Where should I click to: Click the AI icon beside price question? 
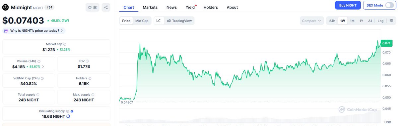coord(6,30)
